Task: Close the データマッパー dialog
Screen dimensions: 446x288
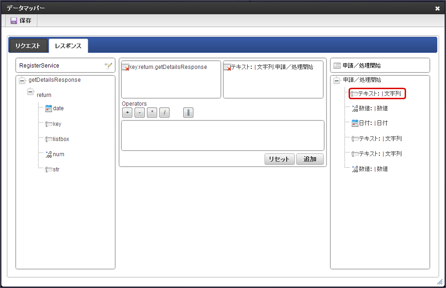Action: coord(437,9)
